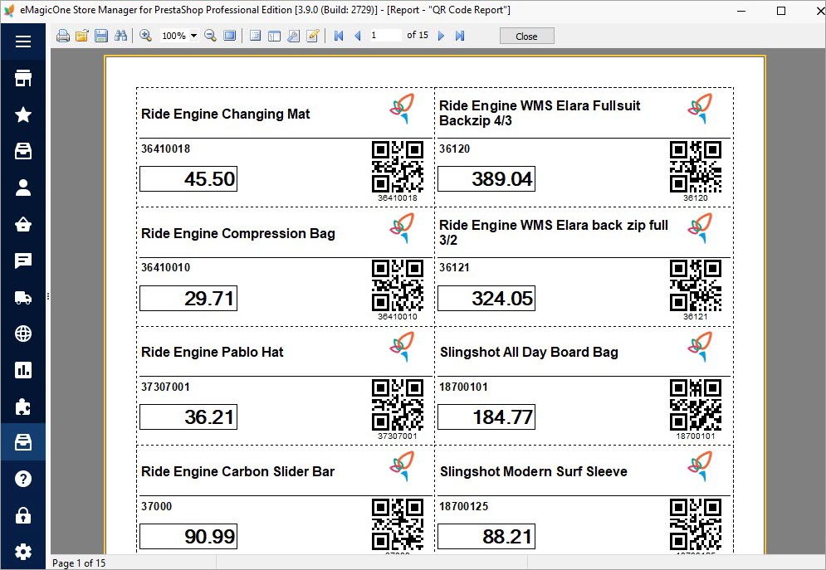
Task: Save the report with floppy disk icon
Action: point(101,36)
